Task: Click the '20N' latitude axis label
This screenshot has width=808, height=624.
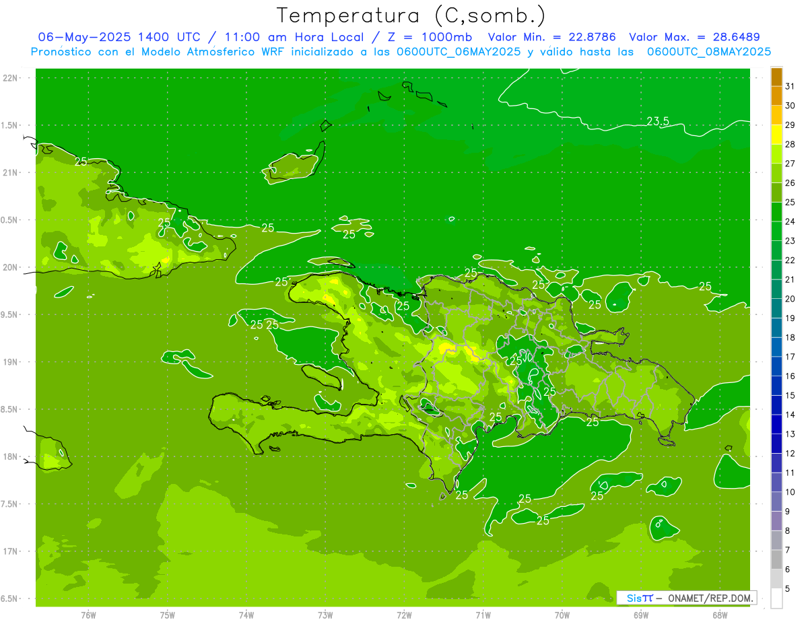Action: tap(11, 267)
